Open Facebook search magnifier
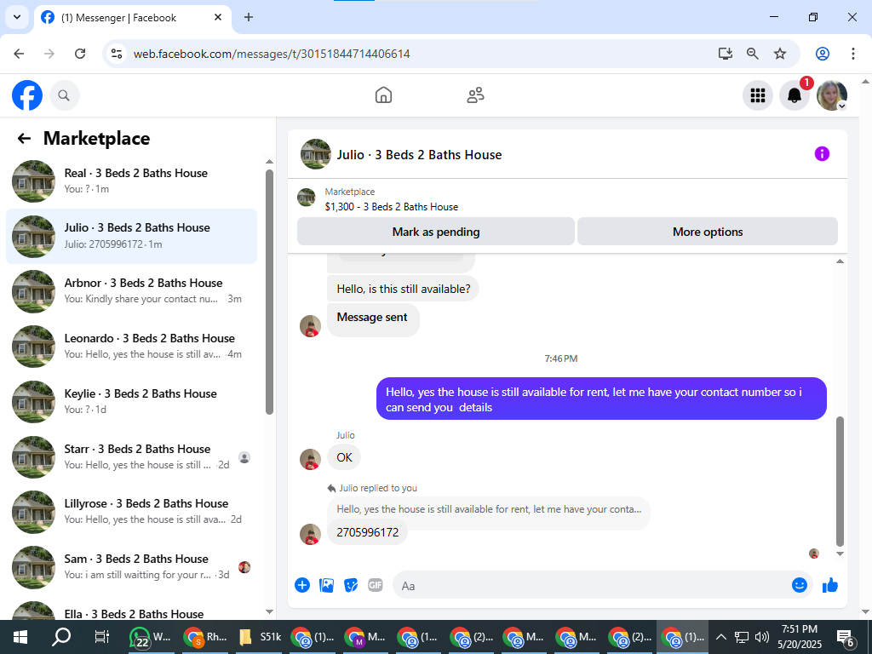The height and width of the screenshot is (654, 872). (x=64, y=95)
